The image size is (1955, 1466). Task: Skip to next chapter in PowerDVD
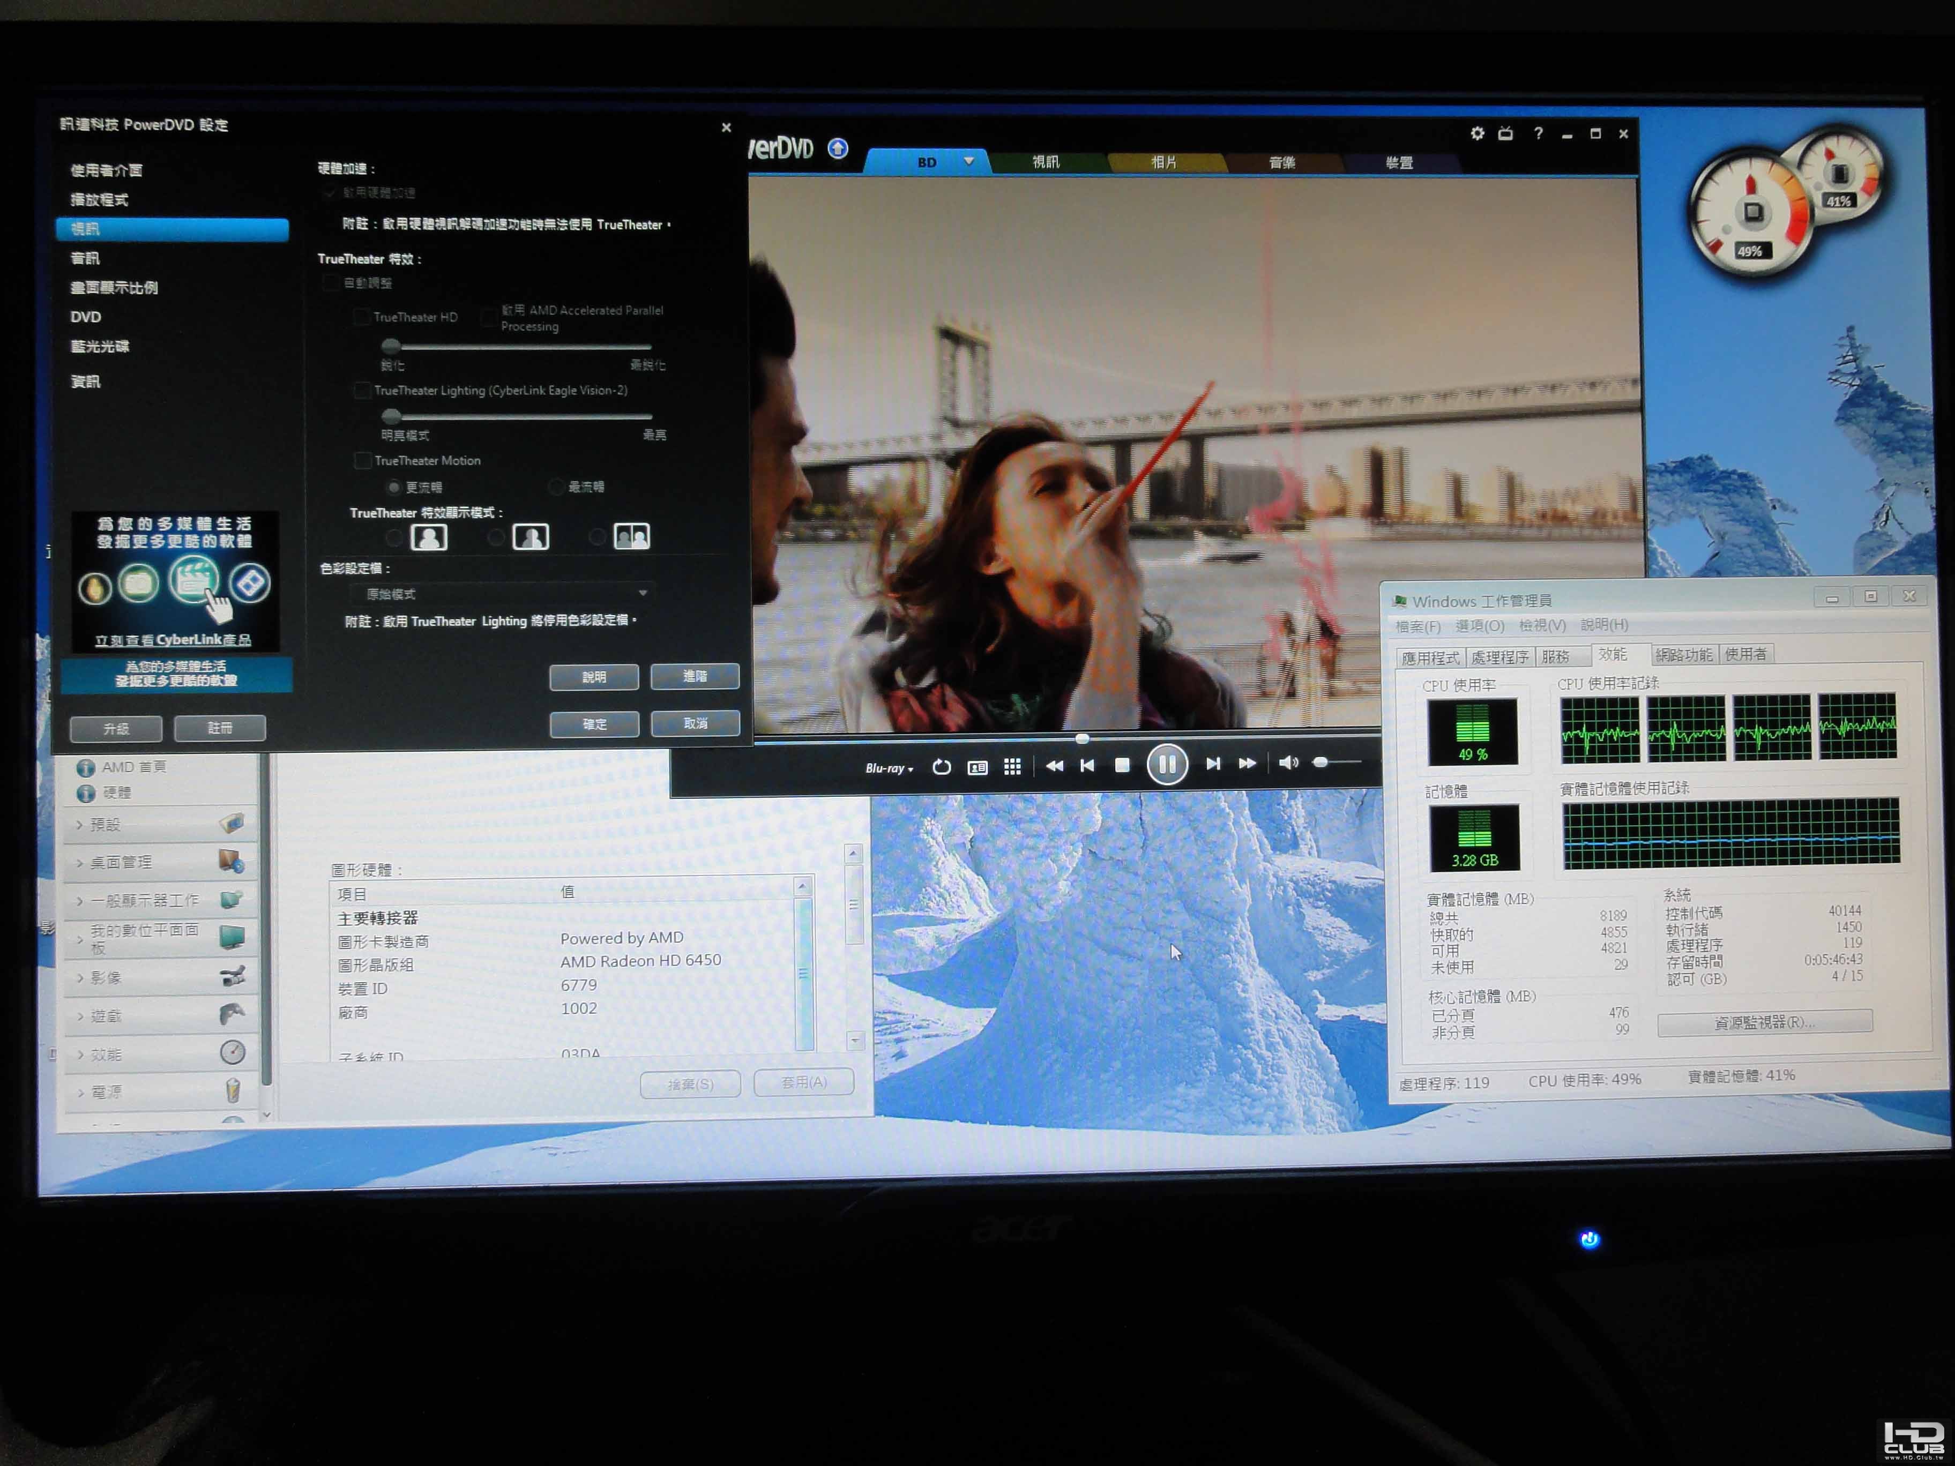[1213, 765]
